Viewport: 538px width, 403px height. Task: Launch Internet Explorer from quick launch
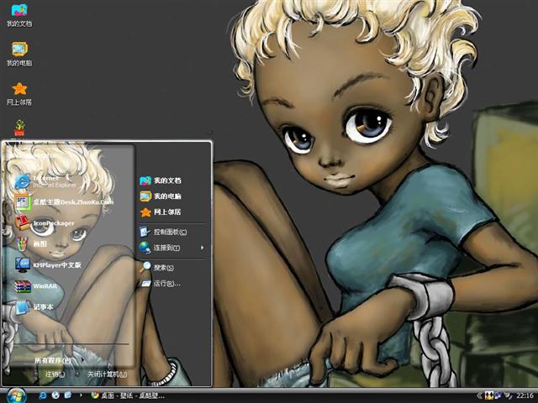43,395
